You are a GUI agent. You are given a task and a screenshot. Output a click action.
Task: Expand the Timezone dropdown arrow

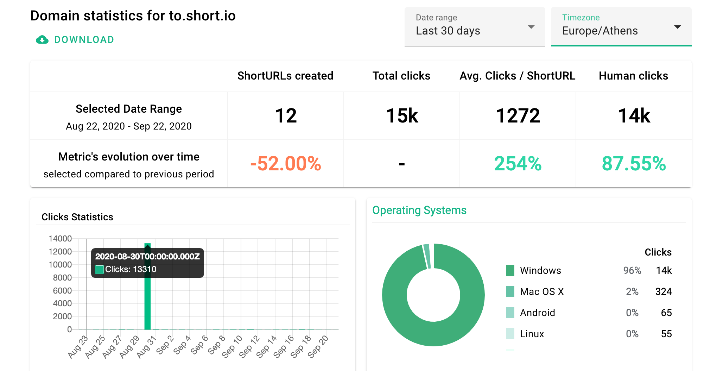pyautogui.click(x=677, y=27)
